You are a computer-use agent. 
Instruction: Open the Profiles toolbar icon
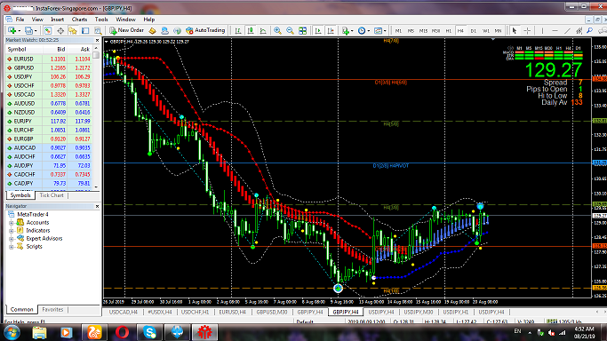coord(28,30)
